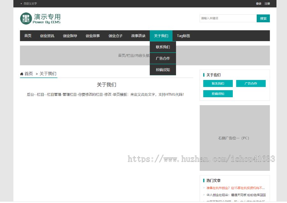Click the 右侧广告位一 (PC) ad banner

tap(235, 138)
